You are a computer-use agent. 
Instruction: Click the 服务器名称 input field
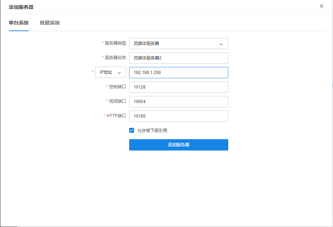click(x=178, y=58)
